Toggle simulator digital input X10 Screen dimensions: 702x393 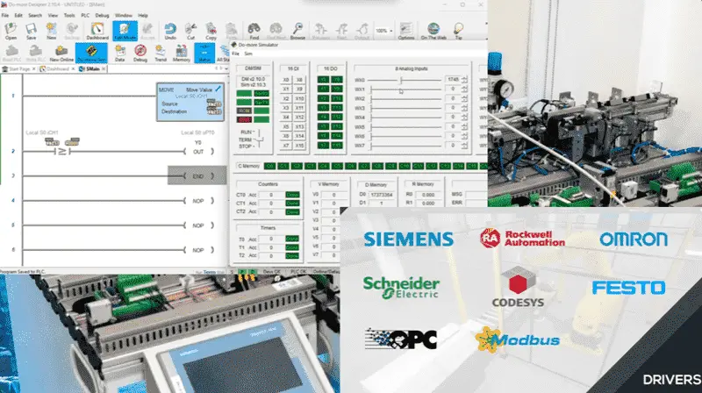(299, 98)
